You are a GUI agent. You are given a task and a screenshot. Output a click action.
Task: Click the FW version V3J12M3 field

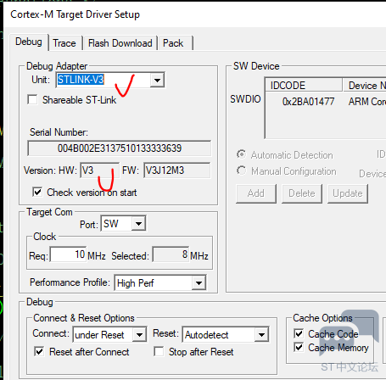coord(176,170)
